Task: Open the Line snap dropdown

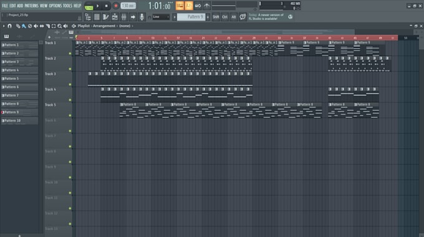Action: point(161,17)
